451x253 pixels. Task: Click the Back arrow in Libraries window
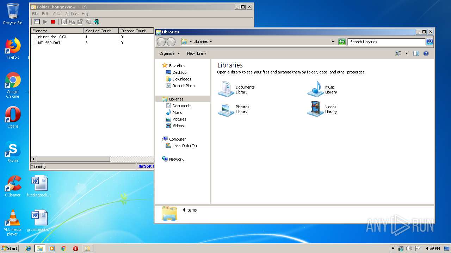tap(161, 42)
